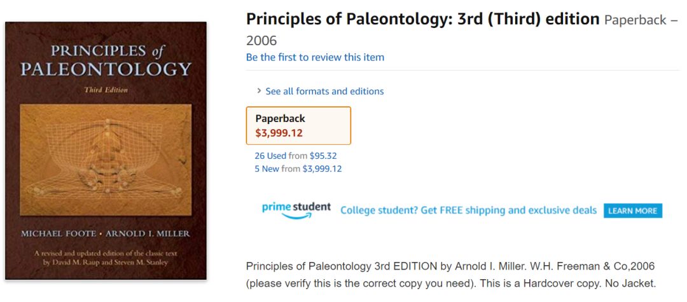The width and height of the screenshot is (687, 302).
Task: Click the red $3,999.12 Paperback price
Action: pos(279,133)
